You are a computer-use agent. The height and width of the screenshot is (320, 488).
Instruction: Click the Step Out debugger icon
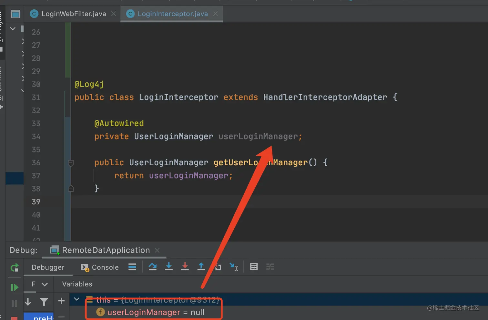pos(201,266)
